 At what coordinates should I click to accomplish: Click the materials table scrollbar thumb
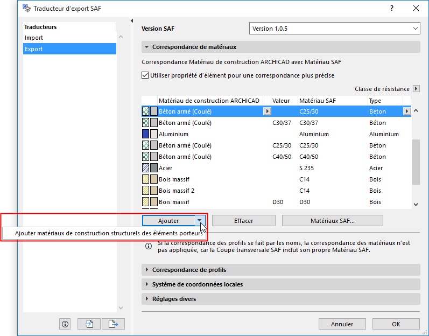tap(416, 162)
